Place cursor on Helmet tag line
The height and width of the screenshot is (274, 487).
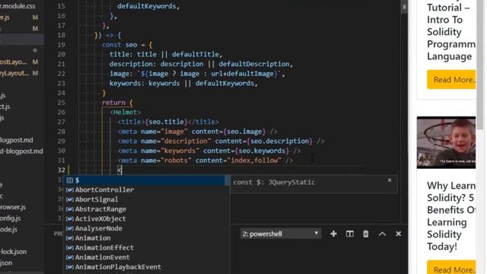coord(125,112)
